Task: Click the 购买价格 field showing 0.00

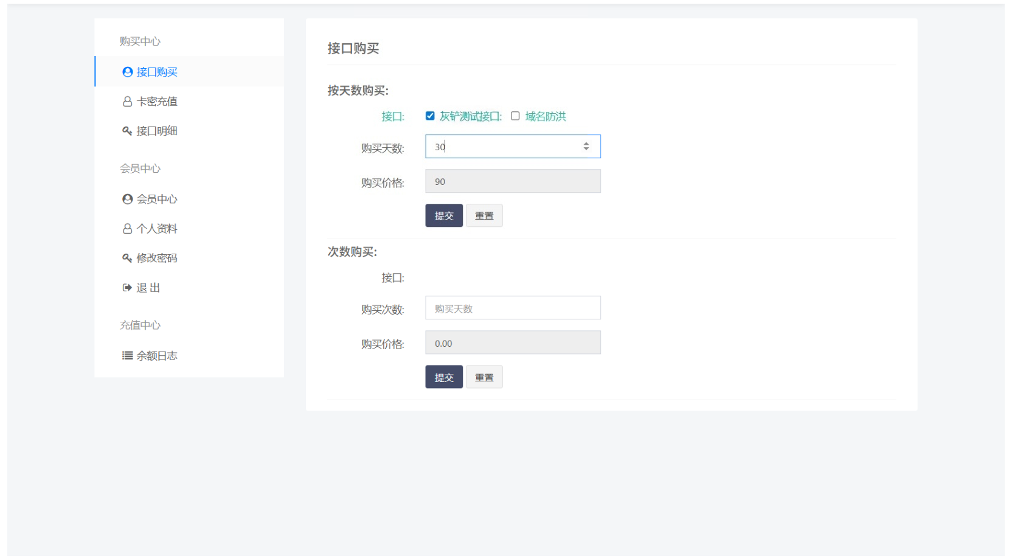Action: [x=513, y=342]
